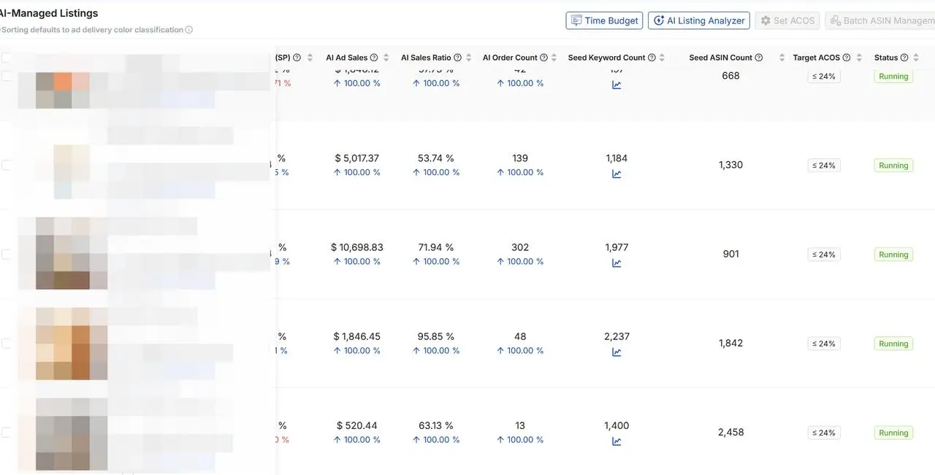Open the trend chart icon in the first row

coord(617,84)
